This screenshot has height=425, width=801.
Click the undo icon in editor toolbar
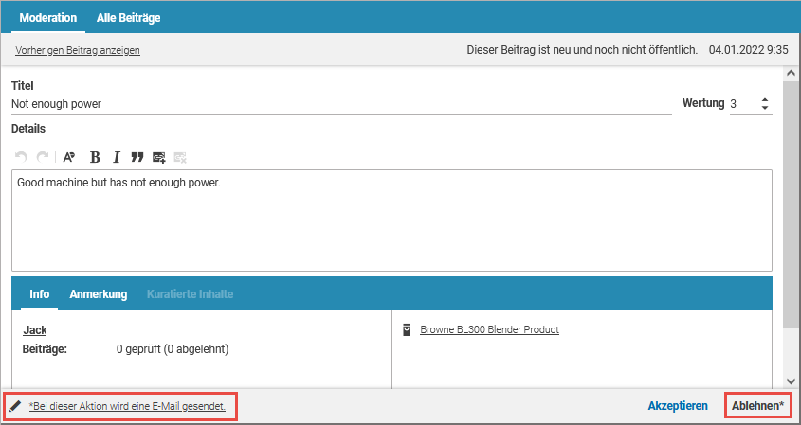click(x=21, y=157)
